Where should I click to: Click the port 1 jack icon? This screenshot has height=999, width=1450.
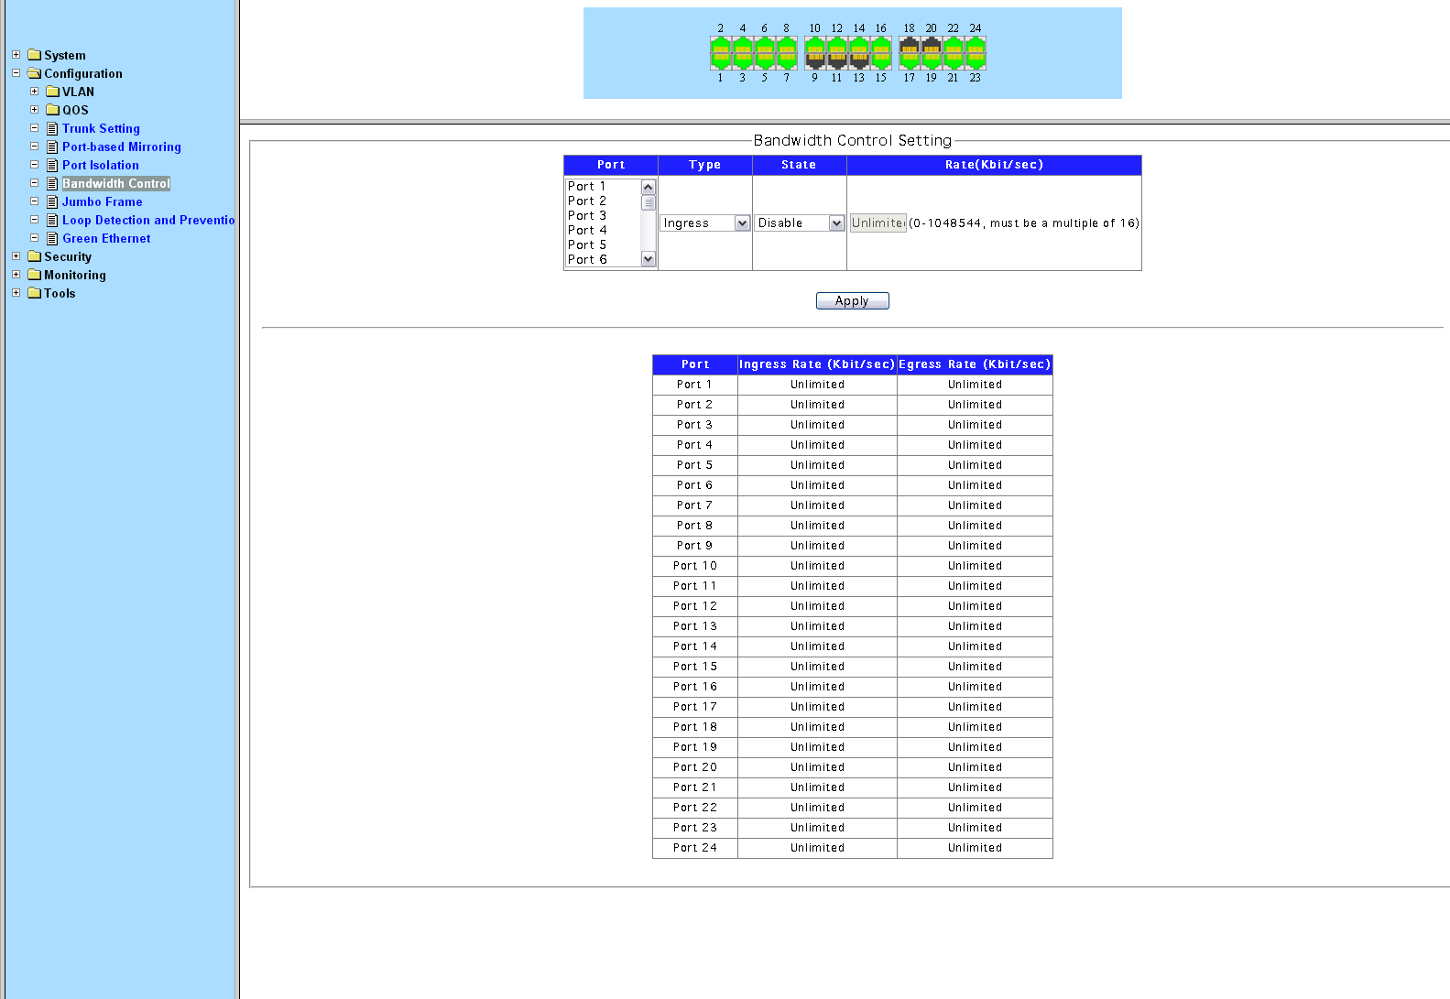tap(721, 60)
